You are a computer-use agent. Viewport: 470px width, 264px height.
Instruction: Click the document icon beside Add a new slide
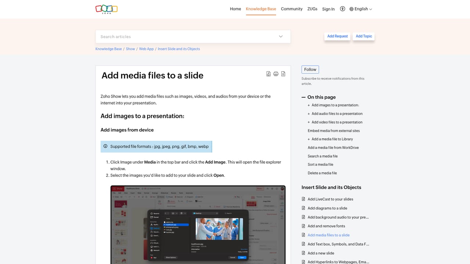tap(303, 253)
